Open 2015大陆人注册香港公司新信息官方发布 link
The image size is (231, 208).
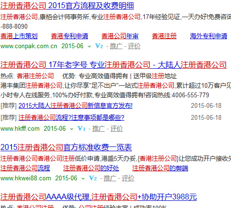click(75, 105)
